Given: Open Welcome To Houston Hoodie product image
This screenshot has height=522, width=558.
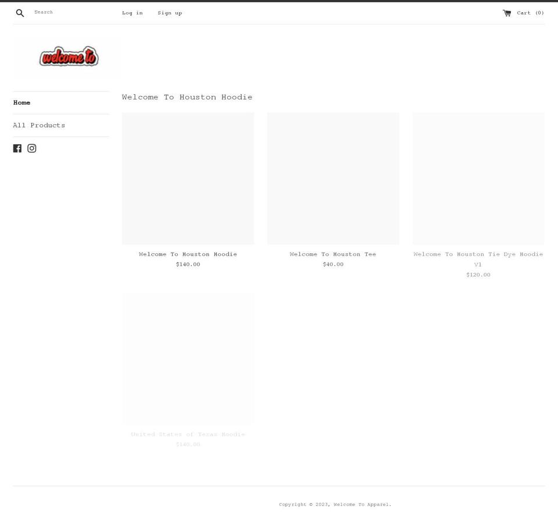Looking at the screenshot, I should coord(188,178).
